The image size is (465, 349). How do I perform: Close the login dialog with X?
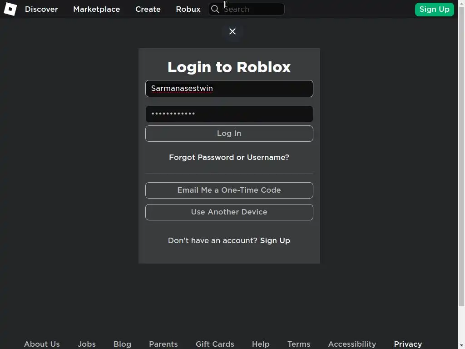pyautogui.click(x=232, y=31)
